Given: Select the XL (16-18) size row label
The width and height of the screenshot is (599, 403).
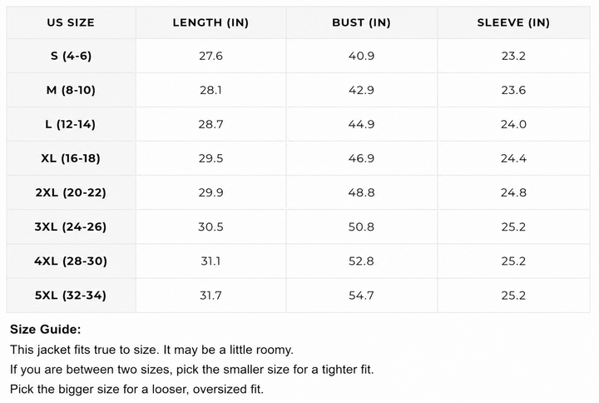Looking at the screenshot, I should [x=71, y=158].
